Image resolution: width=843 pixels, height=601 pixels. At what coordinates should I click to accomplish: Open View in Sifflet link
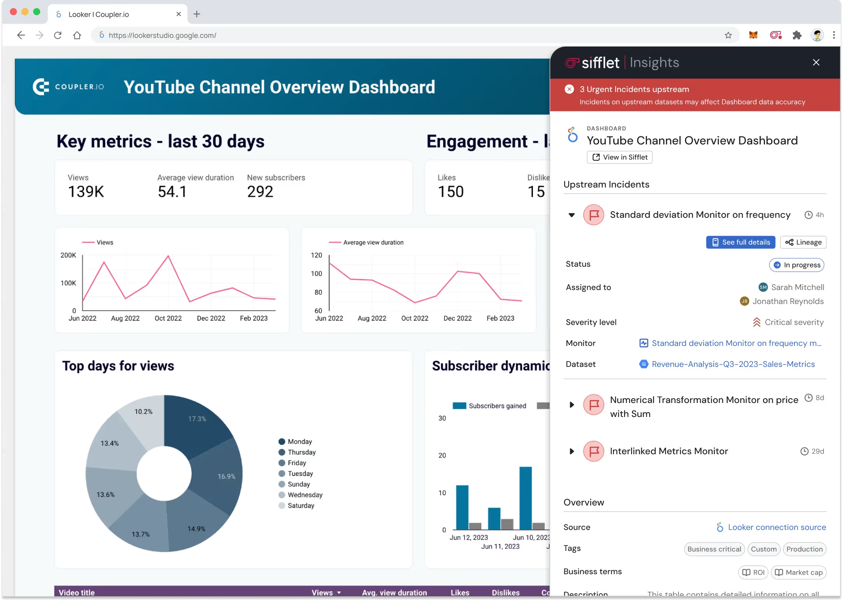pos(619,157)
